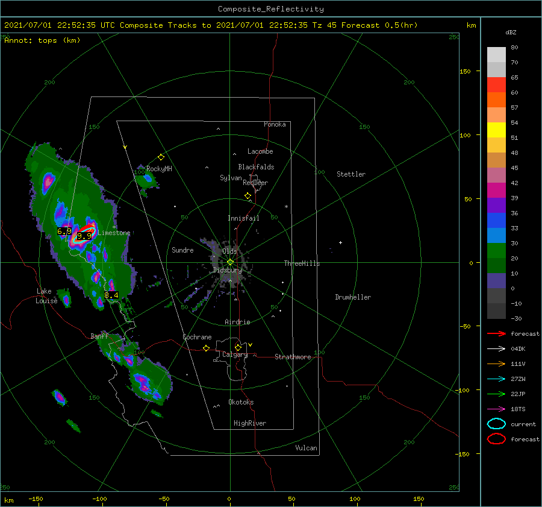Click the 04DK legend label

(518, 348)
